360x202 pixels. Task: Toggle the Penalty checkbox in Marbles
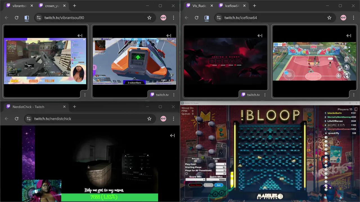click(x=216, y=161)
